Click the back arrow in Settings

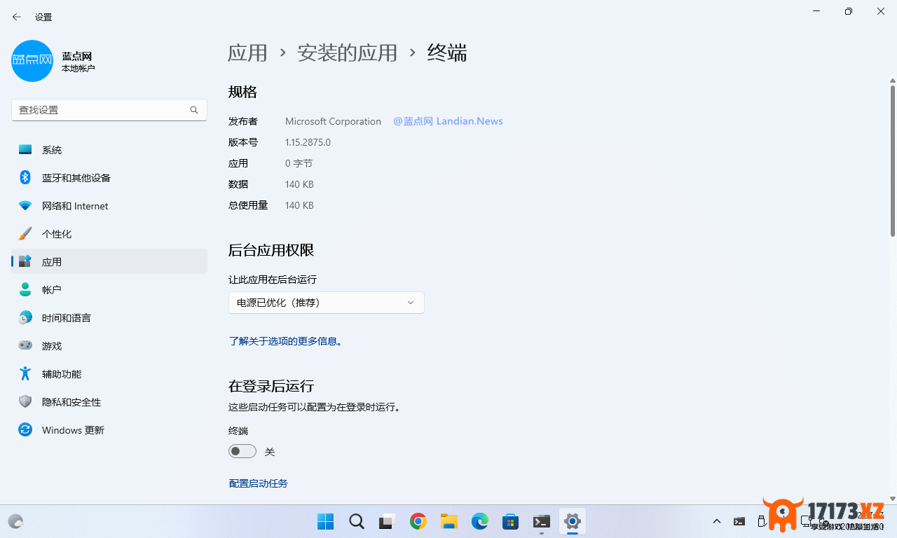17,17
